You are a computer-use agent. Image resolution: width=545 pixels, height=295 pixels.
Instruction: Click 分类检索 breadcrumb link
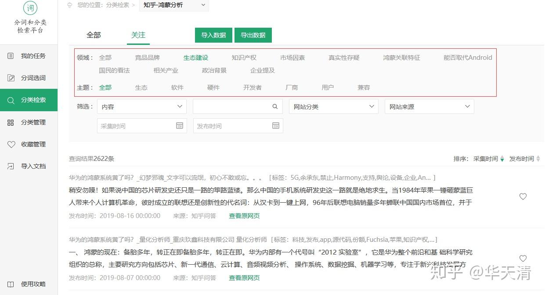(x=118, y=5)
